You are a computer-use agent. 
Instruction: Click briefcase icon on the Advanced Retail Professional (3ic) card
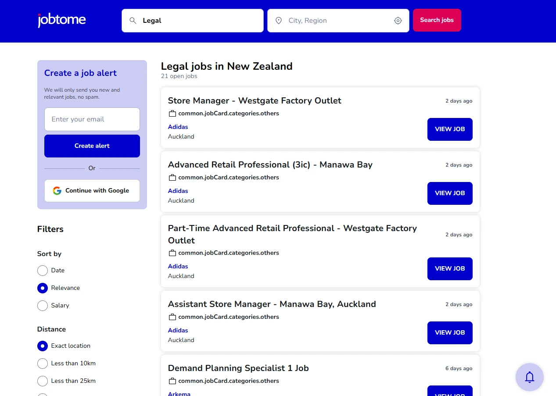pyautogui.click(x=172, y=178)
